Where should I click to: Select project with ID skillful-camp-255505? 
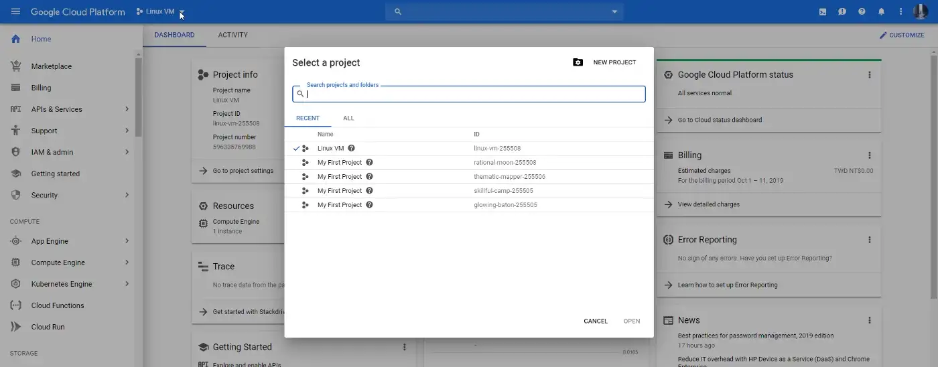(x=469, y=191)
